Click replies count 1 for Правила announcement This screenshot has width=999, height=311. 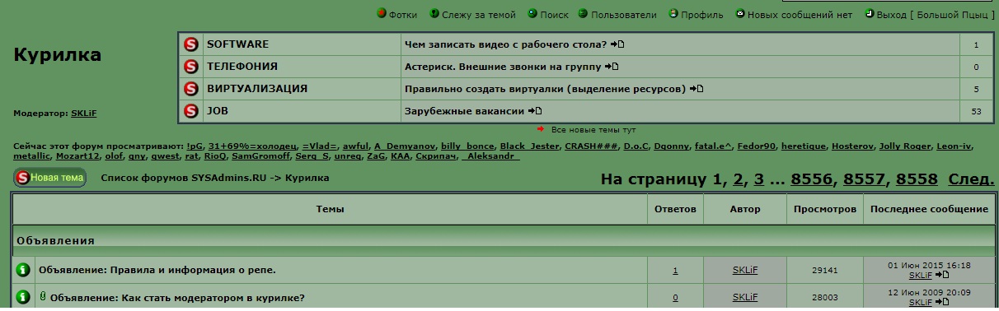click(675, 270)
